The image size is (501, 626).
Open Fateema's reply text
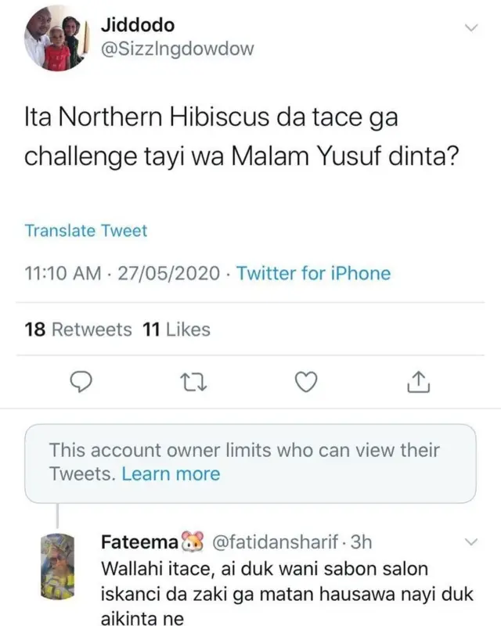pyautogui.click(x=287, y=594)
